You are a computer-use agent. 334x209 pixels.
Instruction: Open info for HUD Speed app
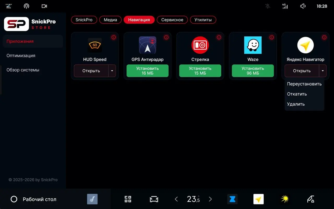click(114, 37)
